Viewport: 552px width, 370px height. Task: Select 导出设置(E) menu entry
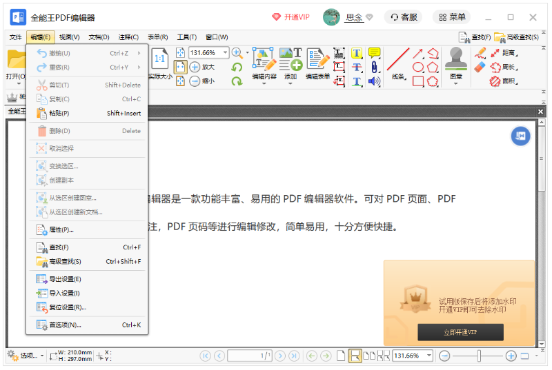coord(88,279)
